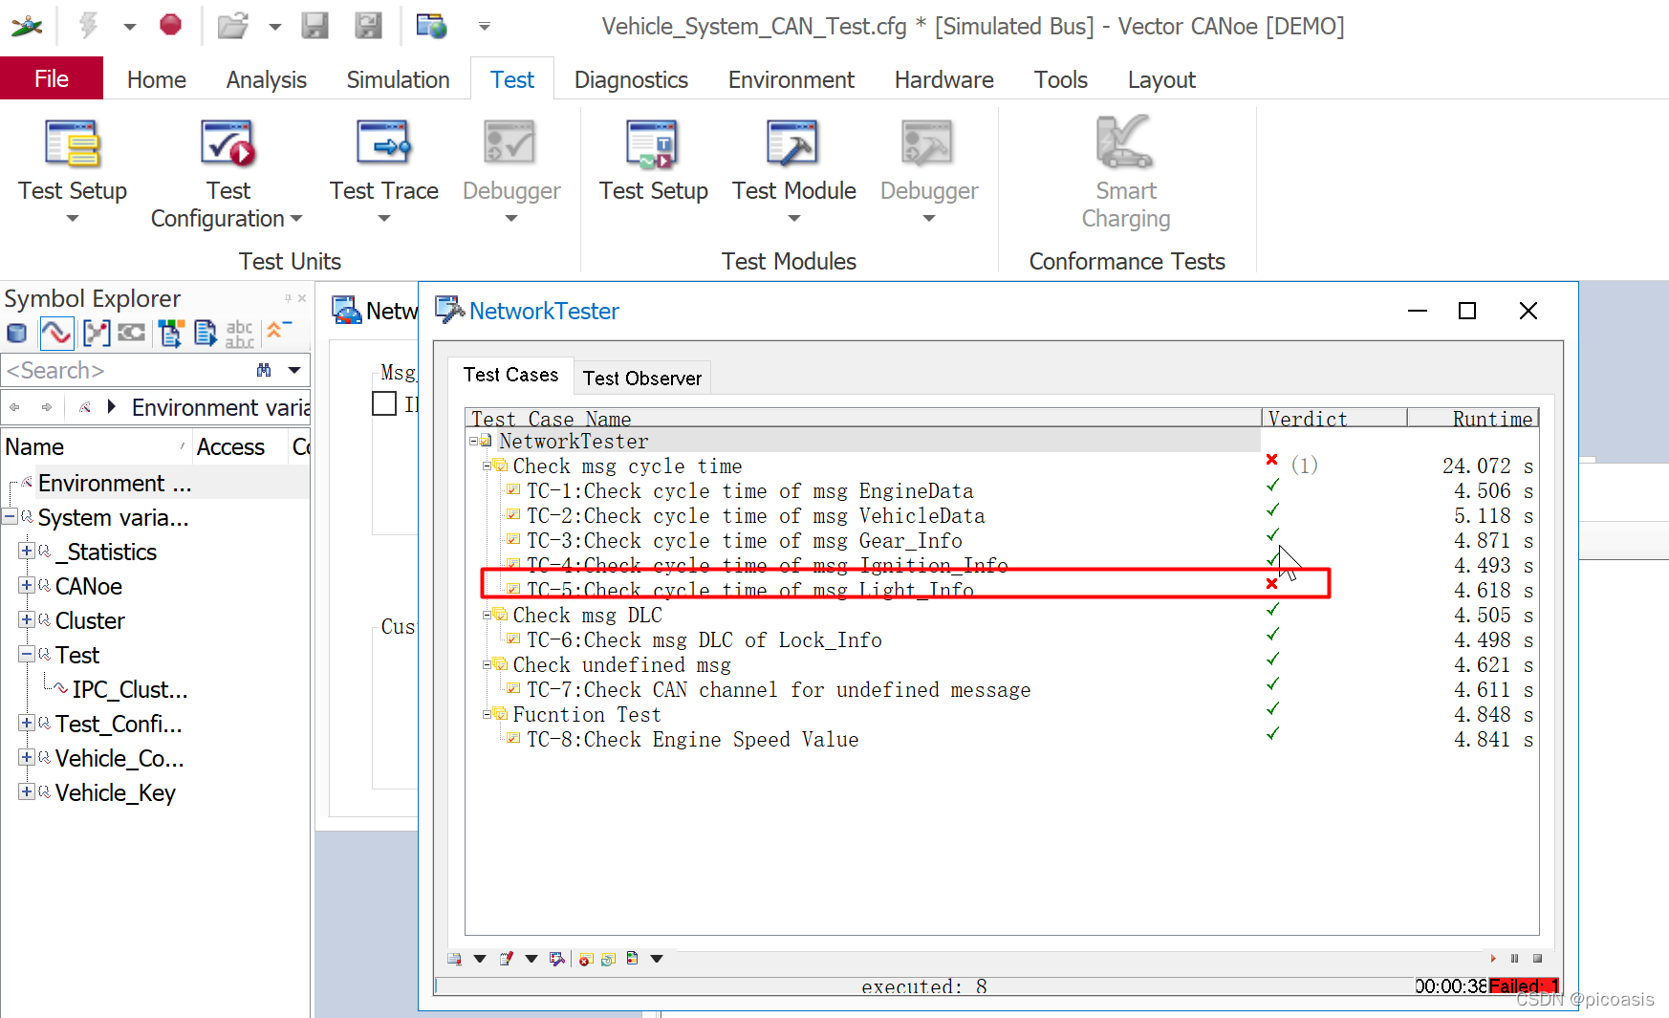The width and height of the screenshot is (1669, 1018).
Task: Open the Simulation ribbon tab
Action: coord(398,79)
